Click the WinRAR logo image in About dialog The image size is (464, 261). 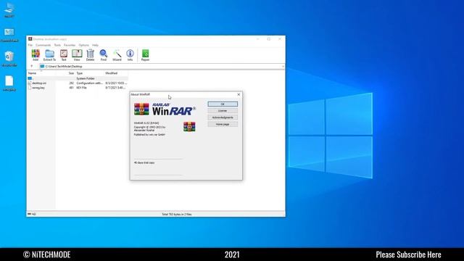click(x=165, y=109)
